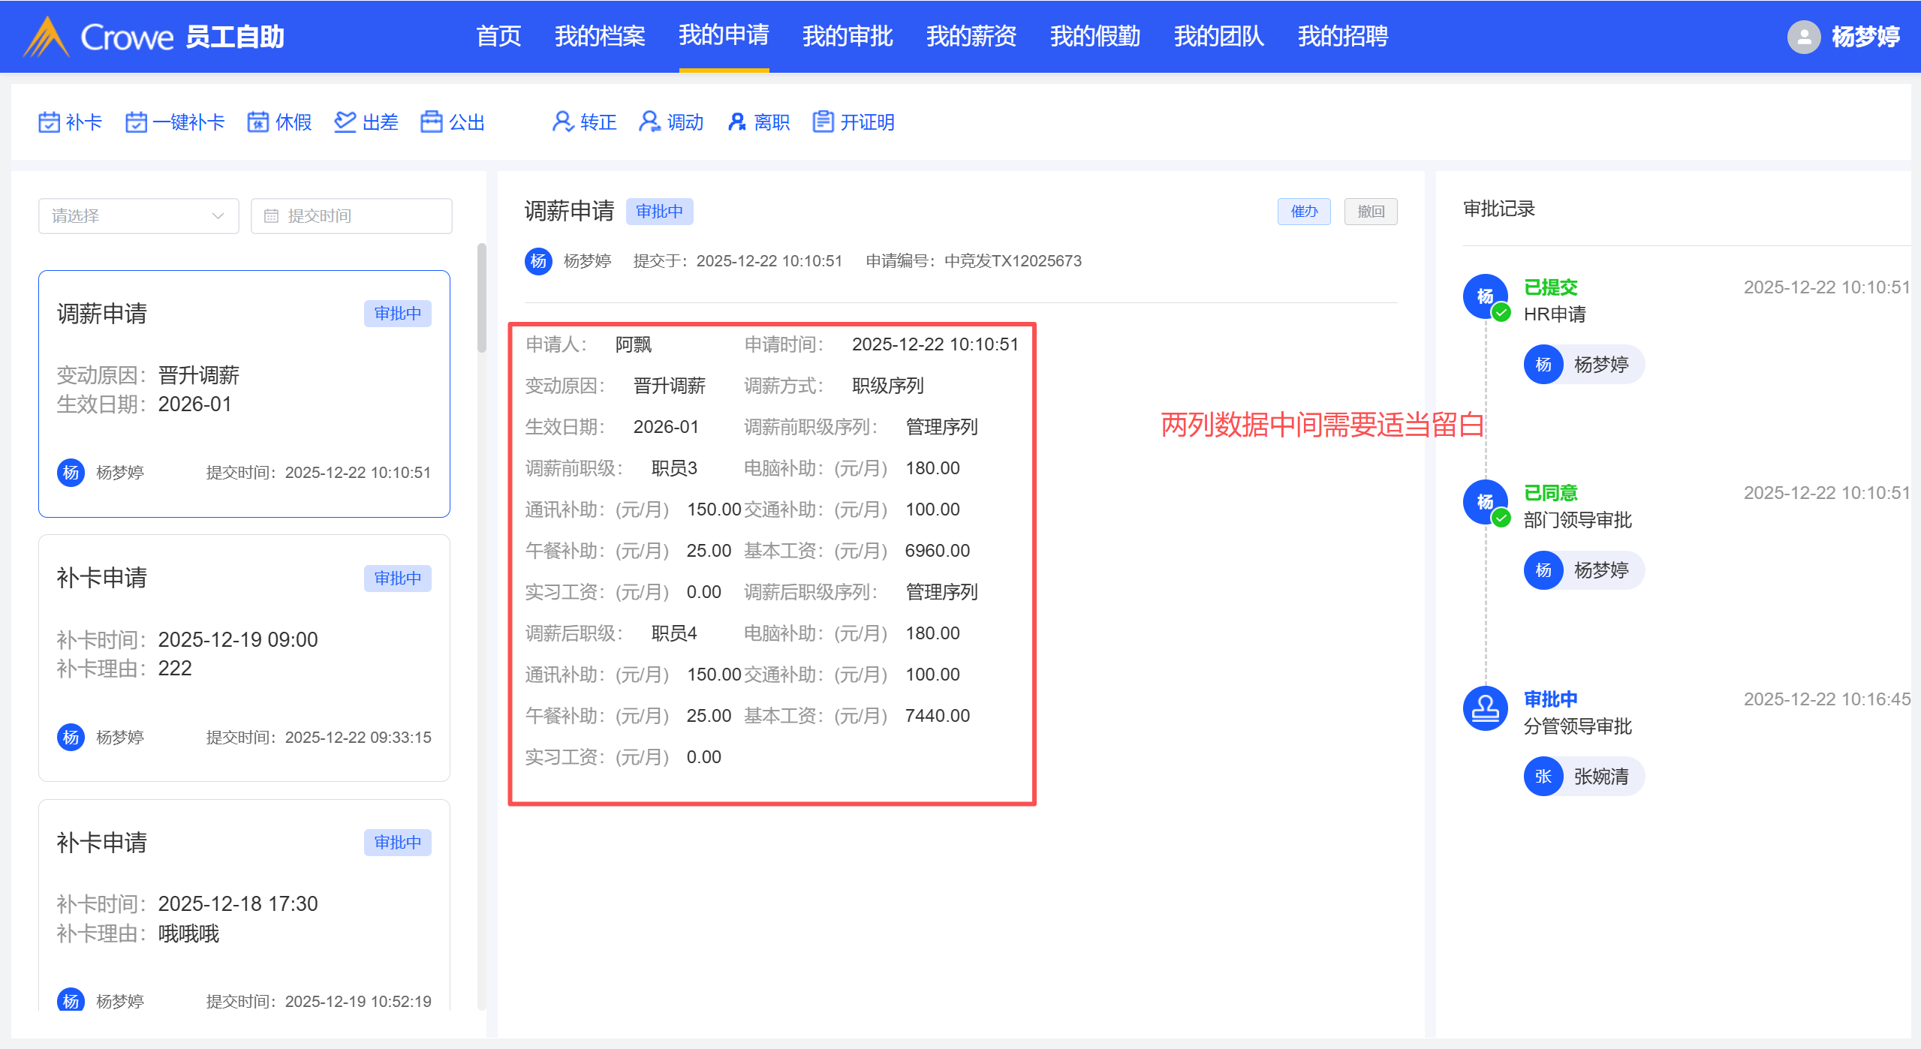Click the 公出 briefcase icon
The width and height of the screenshot is (1921, 1049).
tap(432, 122)
